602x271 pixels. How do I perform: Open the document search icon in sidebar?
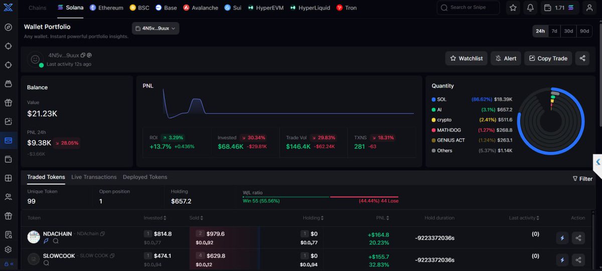coord(8,234)
